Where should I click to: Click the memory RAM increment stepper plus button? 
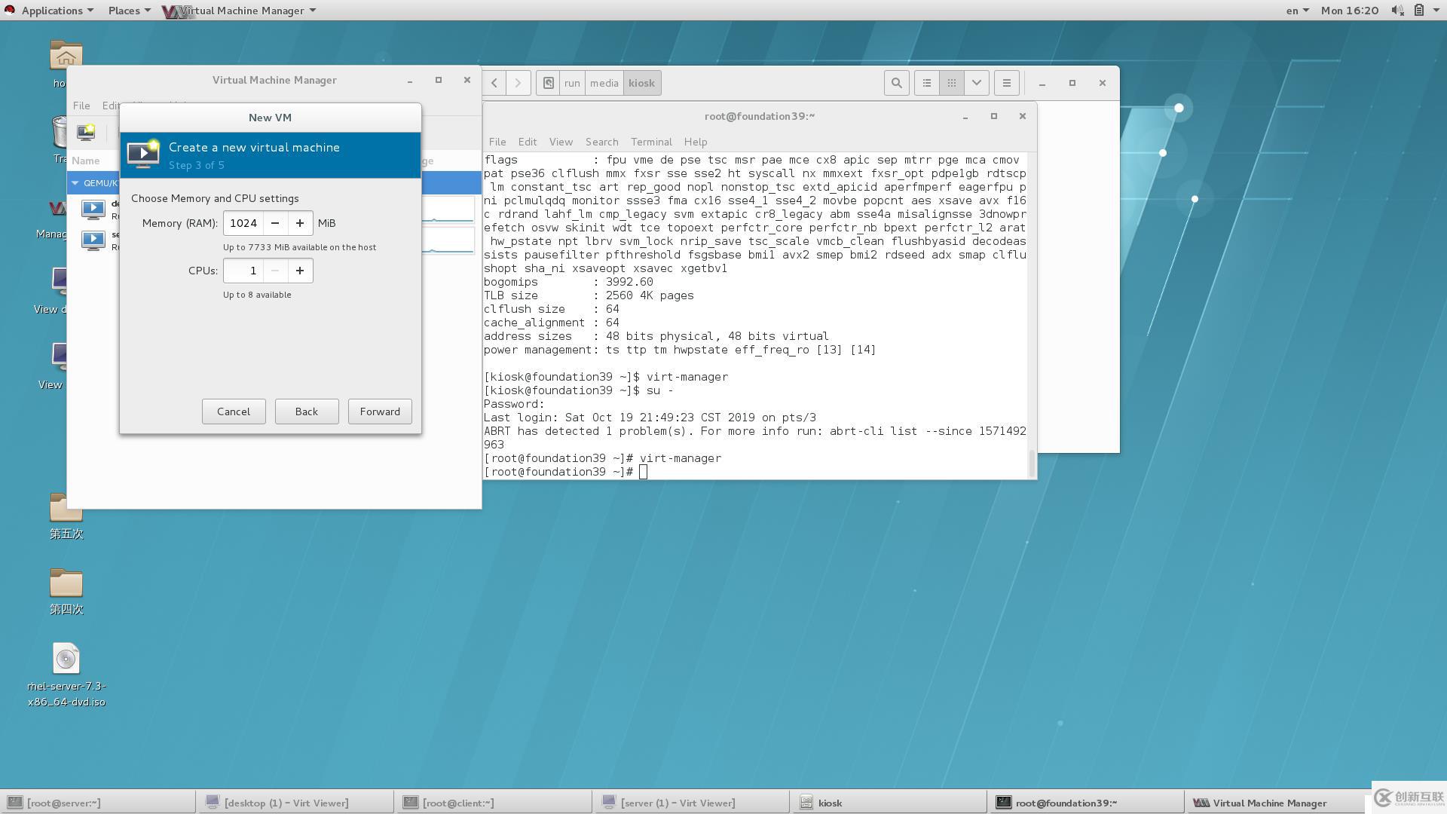[x=300, y=222]
